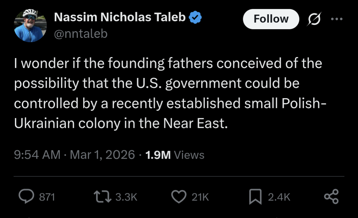Screen dimensions: 358x218
Task: Follow Nassim Nicholas Taleb
Action: [x=271, y=19]
